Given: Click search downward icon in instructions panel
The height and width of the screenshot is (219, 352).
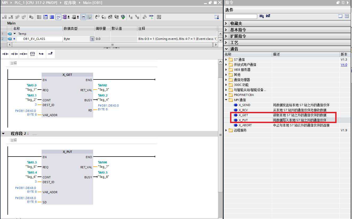Looking at the screenshot, I should 261,16.
